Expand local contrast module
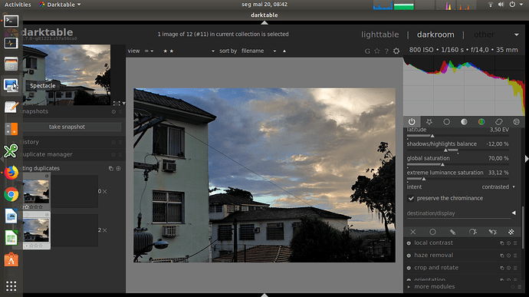 click(x=433, y=243)
